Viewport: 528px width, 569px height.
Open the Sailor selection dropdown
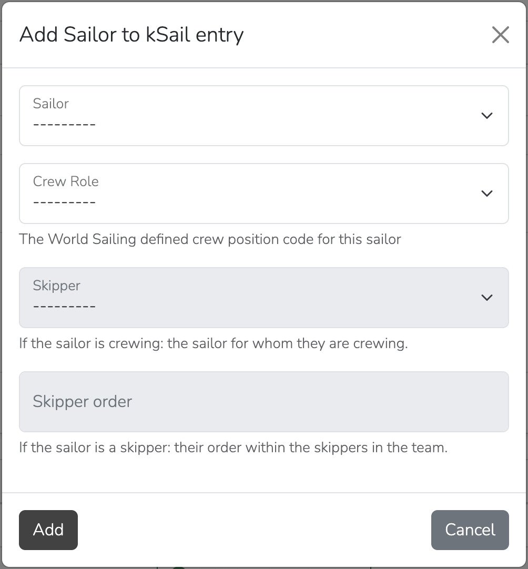[263, 116]
